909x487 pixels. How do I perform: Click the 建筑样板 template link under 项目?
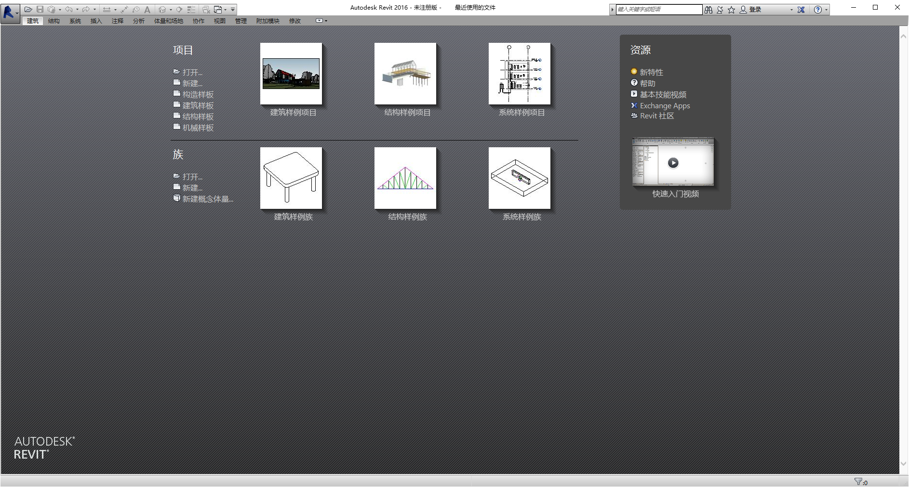[x=198, y=105]
